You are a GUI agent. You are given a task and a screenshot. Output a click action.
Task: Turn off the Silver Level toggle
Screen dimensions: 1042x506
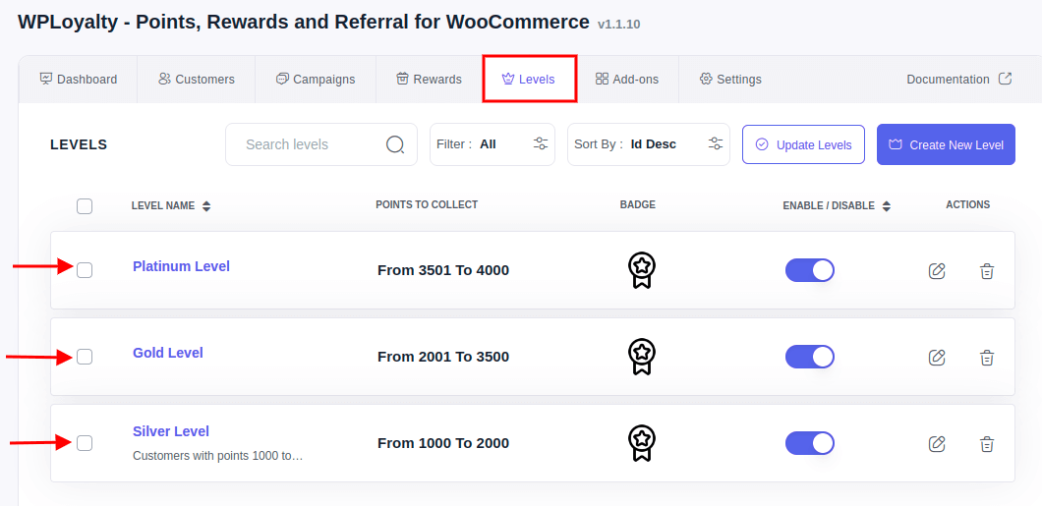(x=809, y=443)
